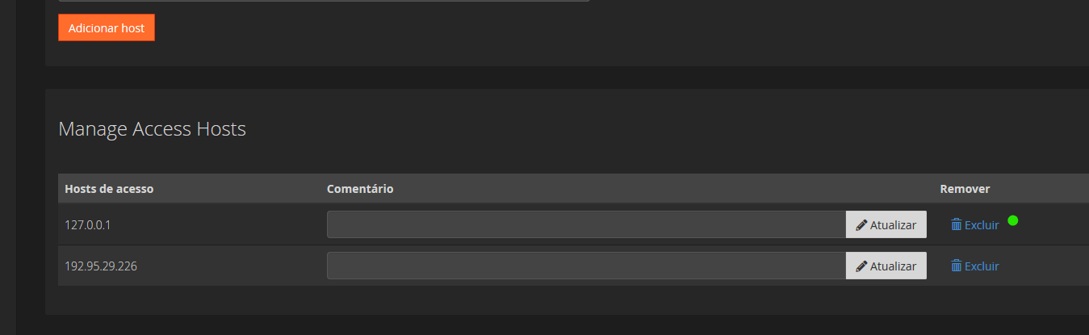1089x335 pixels.
Task: Click the green dot beside Excluir
Action: click(x=1013, y=220)
